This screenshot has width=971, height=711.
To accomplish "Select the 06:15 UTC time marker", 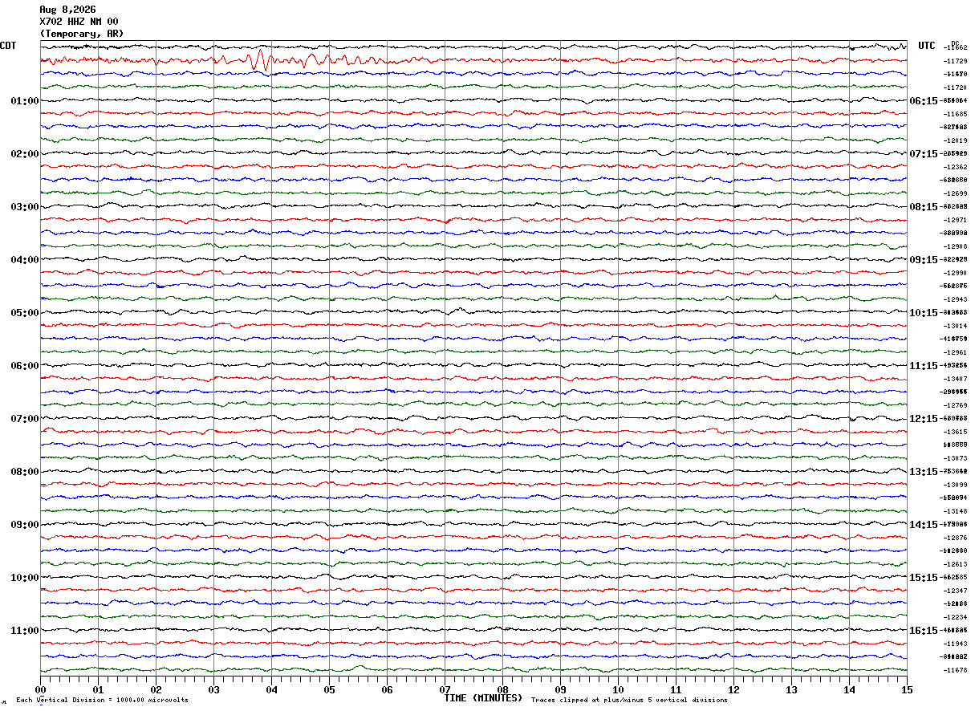I will point(924,101).
